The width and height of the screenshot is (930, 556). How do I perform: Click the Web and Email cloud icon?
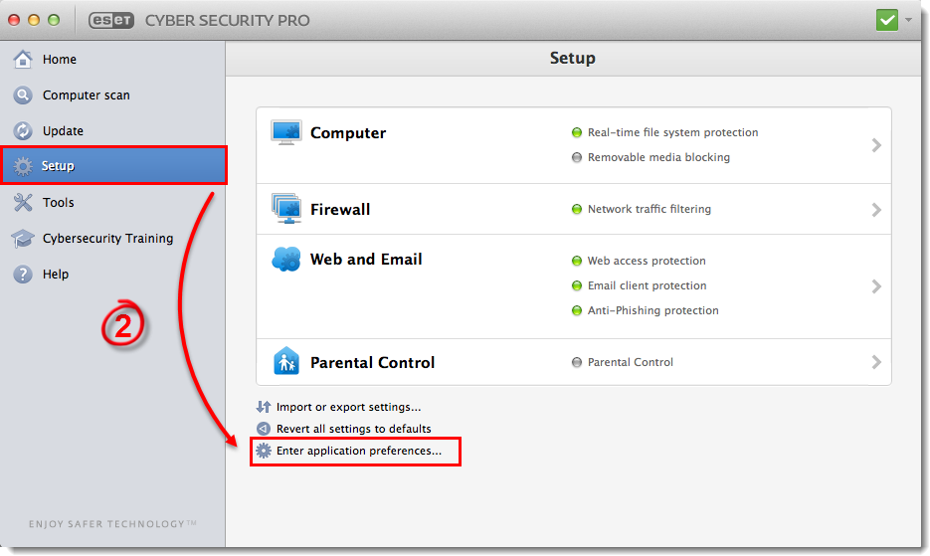(285, 260)
